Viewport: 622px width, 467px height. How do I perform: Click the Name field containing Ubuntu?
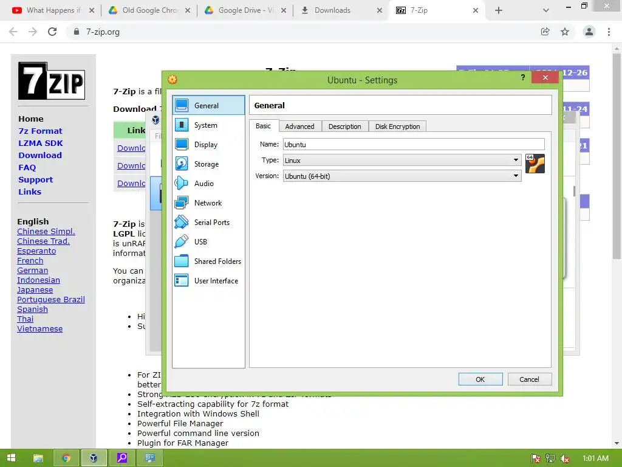(x=413, y=145)
